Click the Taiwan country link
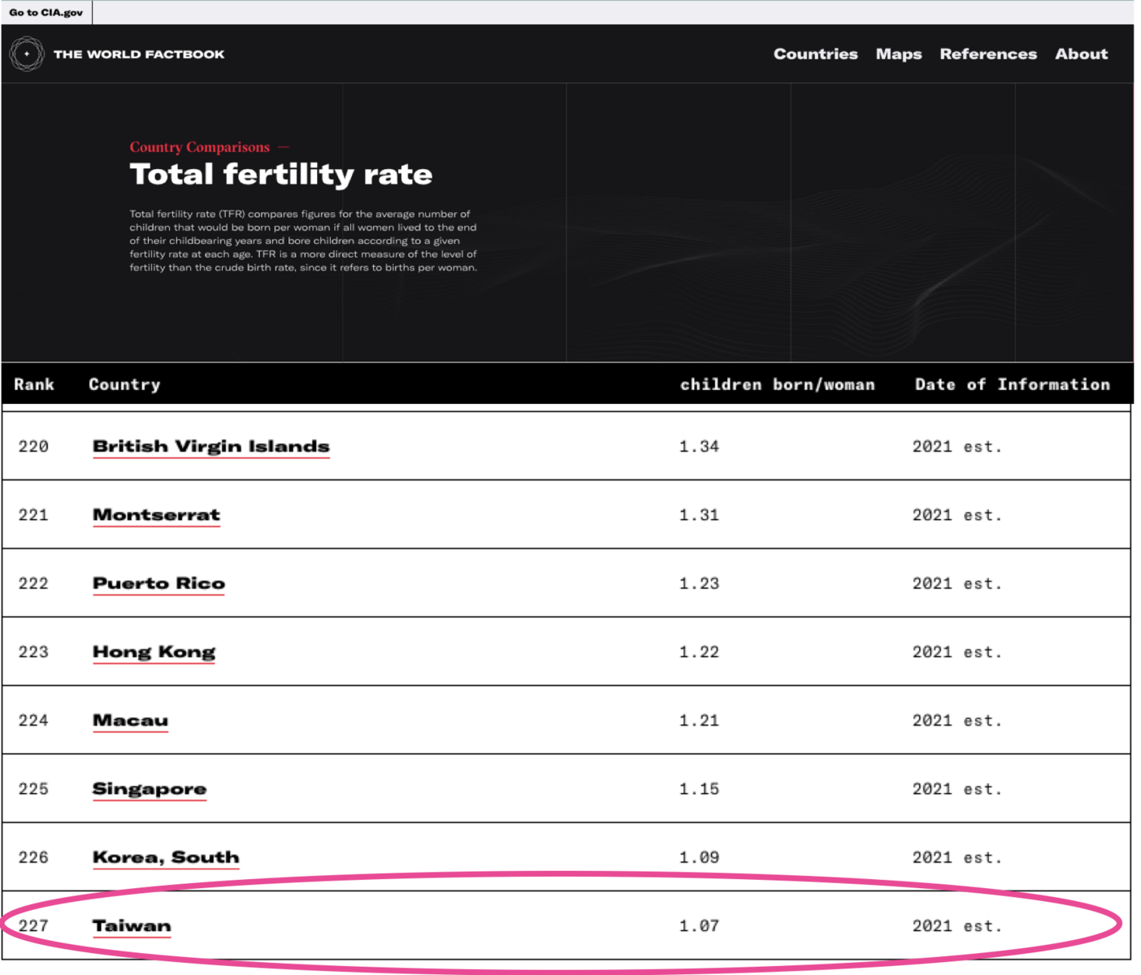The width and height of the screenshot is (1141, 975). [132, 925]
